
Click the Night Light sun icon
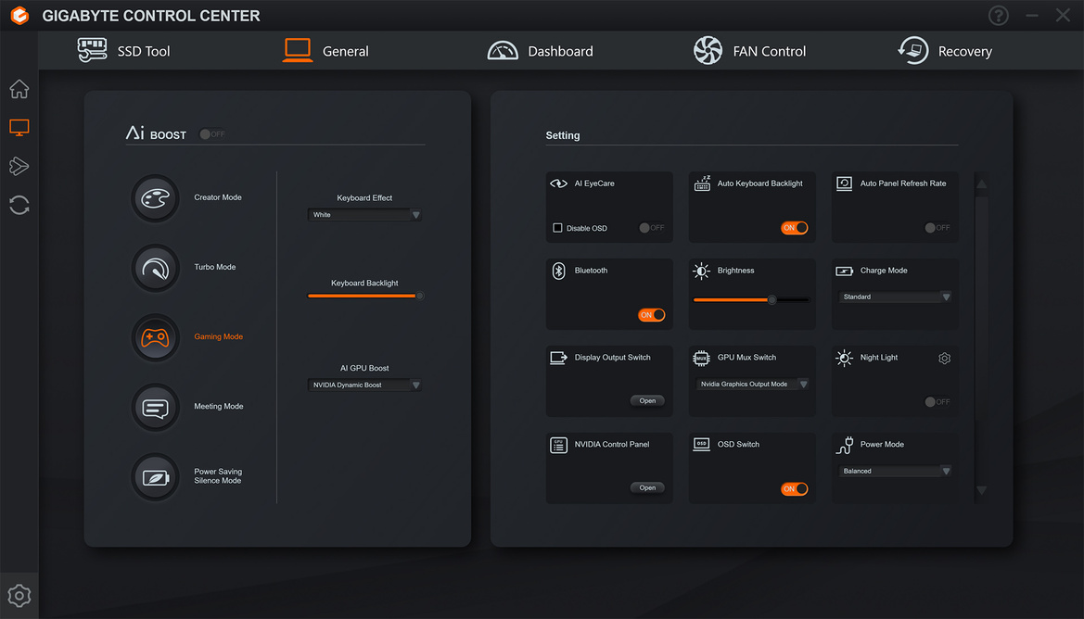click(844, 358)
